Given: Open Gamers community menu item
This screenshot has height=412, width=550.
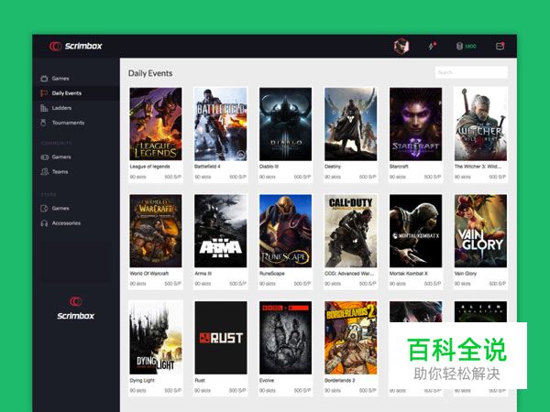Looking at the screenshot, I should click(61, 157).
